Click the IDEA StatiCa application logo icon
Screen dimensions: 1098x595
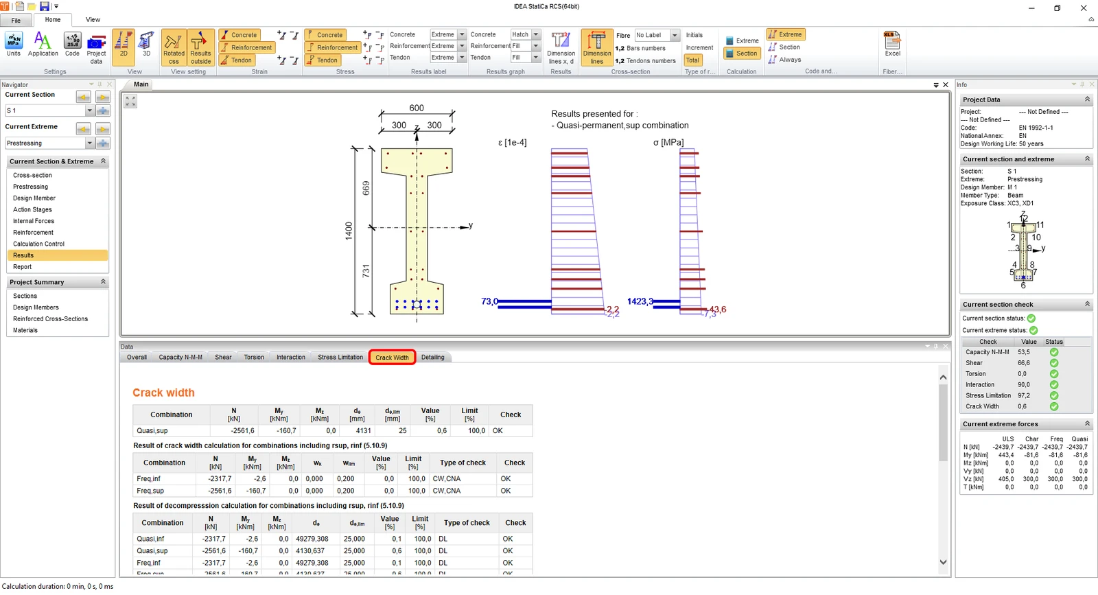tap(5, 6)
